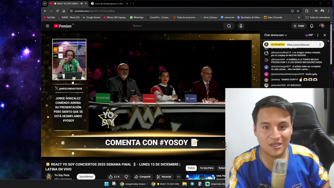The width and height of the screenshot is (334, 188).
Task: Open a new browser tab
Action: click(133, 4)
